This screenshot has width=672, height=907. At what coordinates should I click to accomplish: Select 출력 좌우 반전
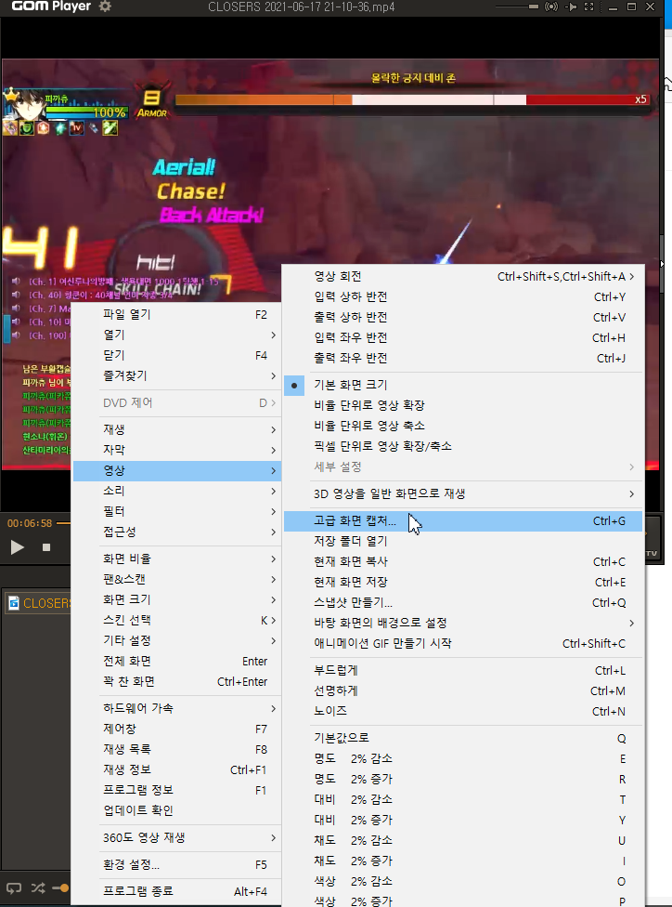pyautogui.click(x=463, y=358)
